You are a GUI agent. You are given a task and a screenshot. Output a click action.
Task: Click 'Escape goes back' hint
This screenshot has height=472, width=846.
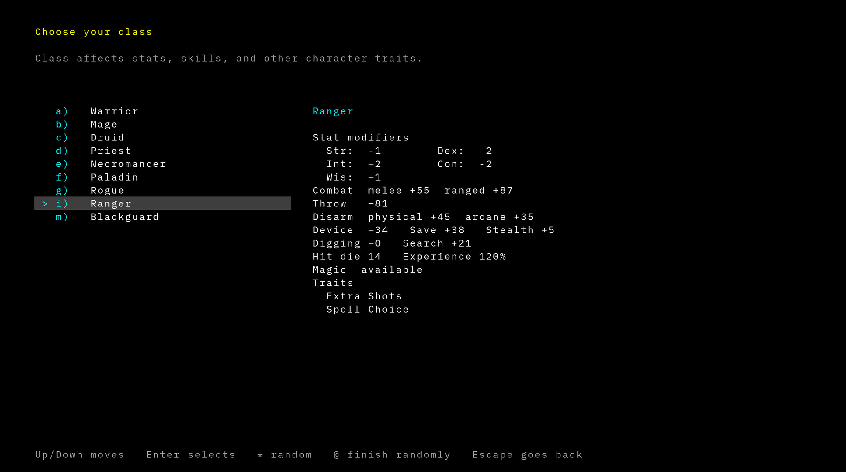[x=527, y=455]
